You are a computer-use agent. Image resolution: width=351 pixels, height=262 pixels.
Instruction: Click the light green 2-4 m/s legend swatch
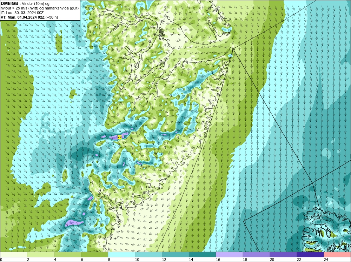(40, 255)
